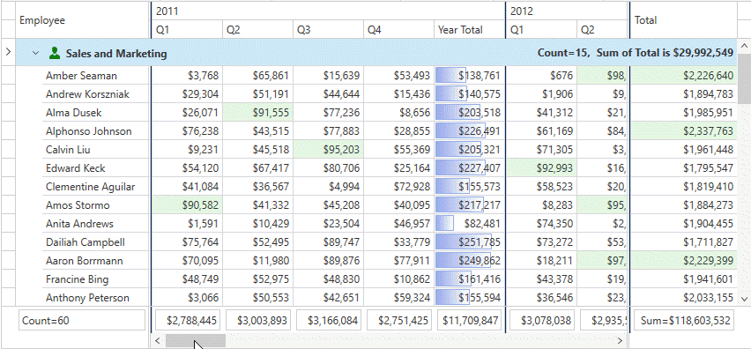Select Amber Seaman's Year Total data bar
Screen dimensions: 751x349
(x=450, y=75)
